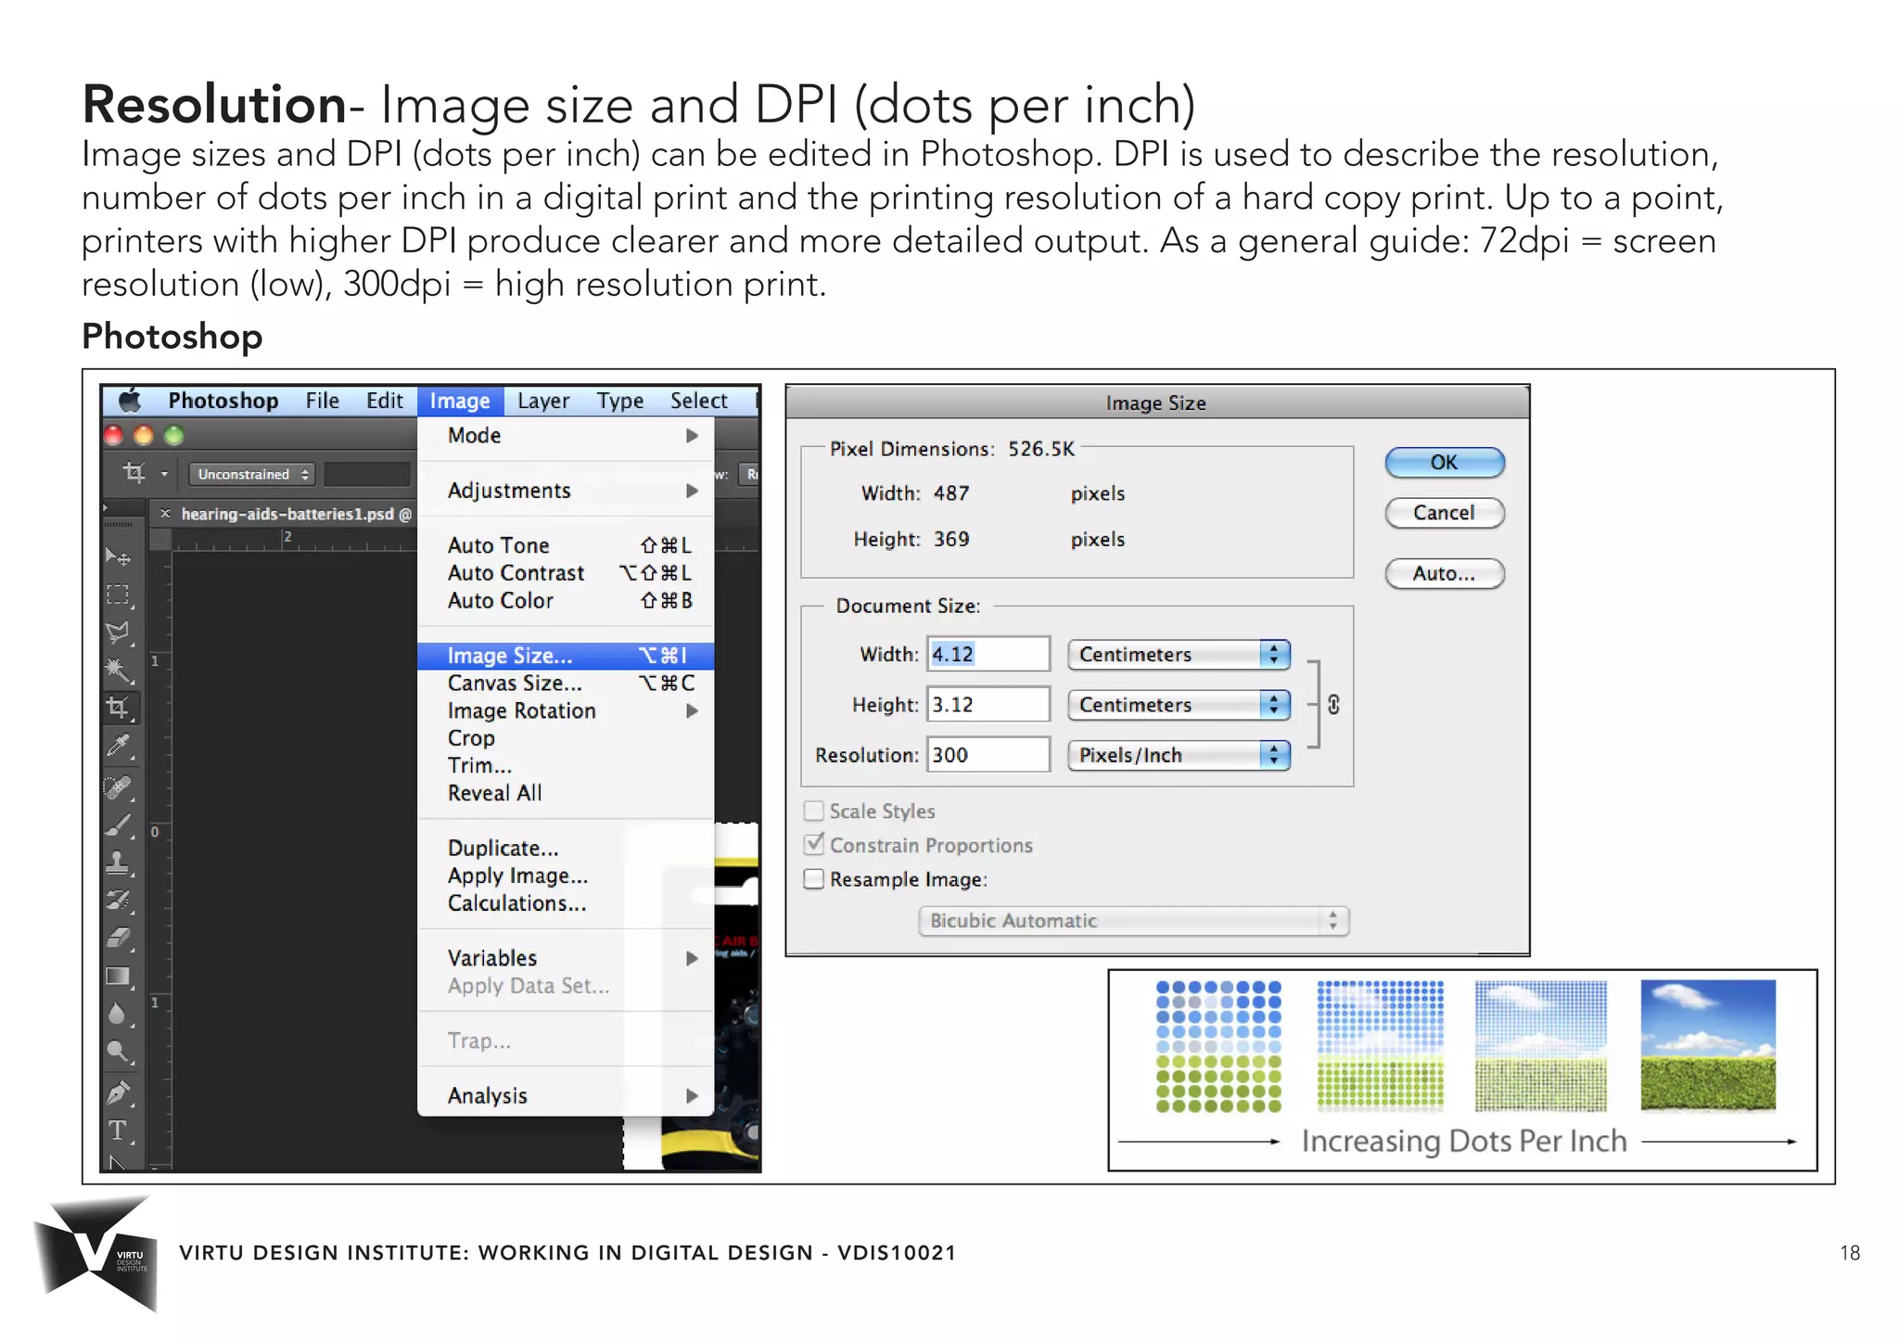Select the Eraser tool
Viewport: 1899px width, 1343px height.
pyautogui.click(x=118, y=938)
